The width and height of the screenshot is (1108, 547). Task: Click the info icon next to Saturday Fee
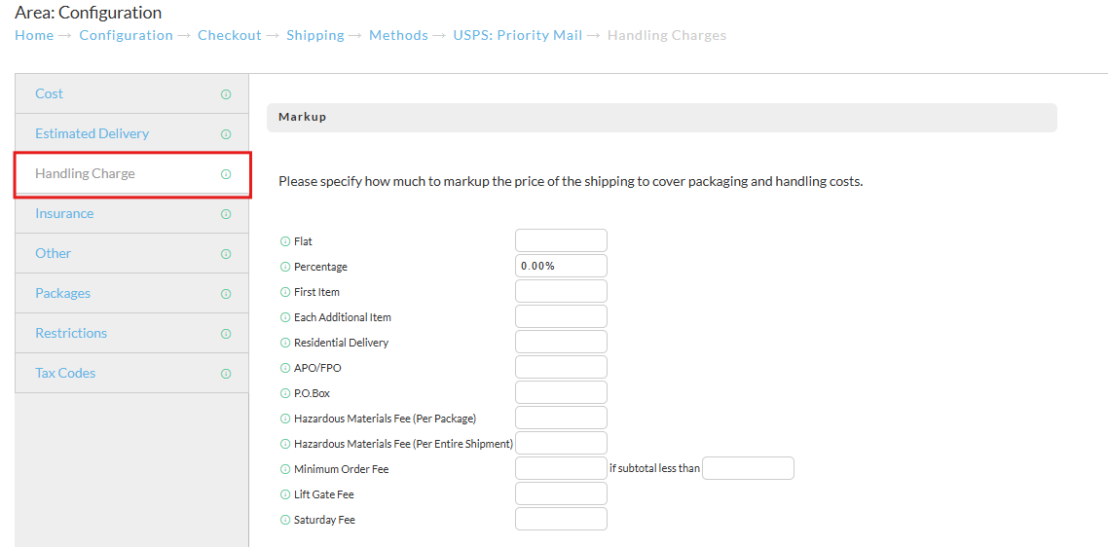pos(285,520)
